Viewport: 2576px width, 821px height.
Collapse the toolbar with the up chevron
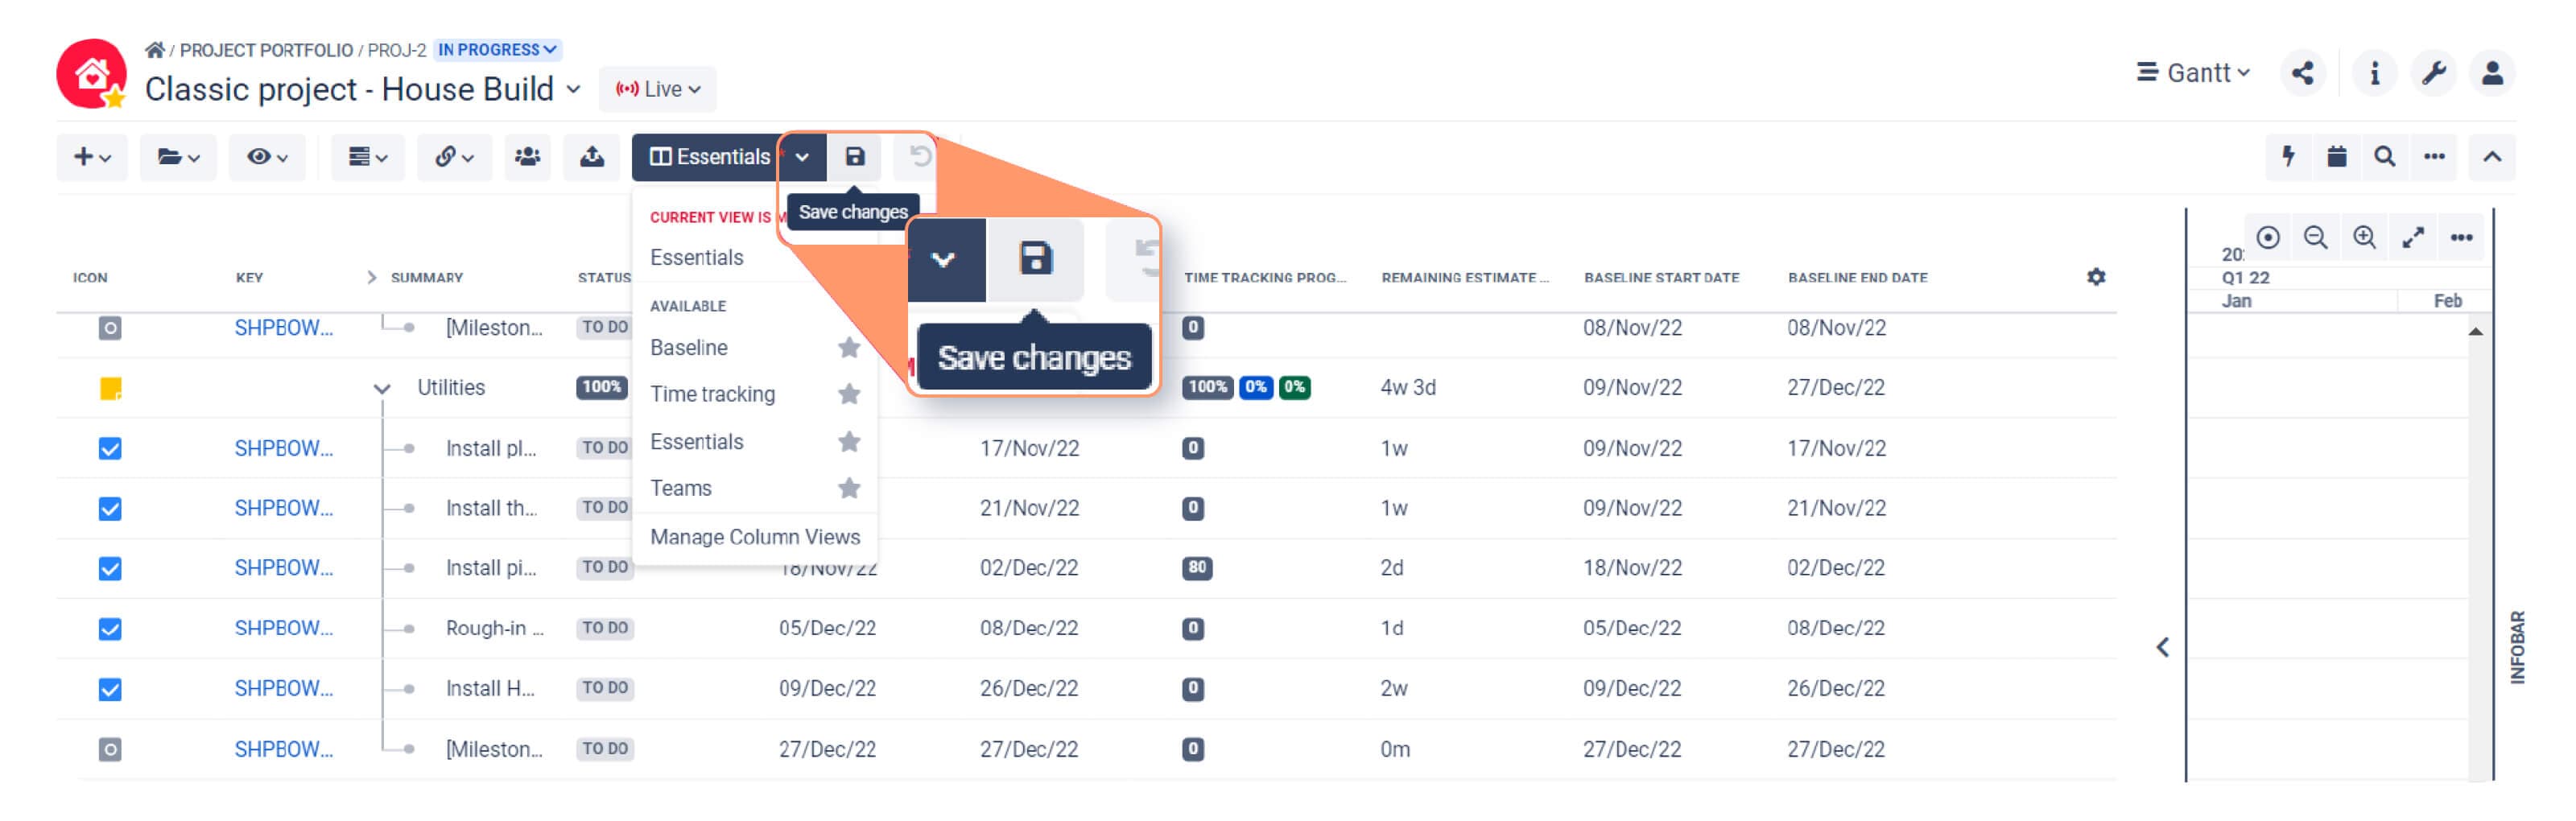coord(2492,157)
